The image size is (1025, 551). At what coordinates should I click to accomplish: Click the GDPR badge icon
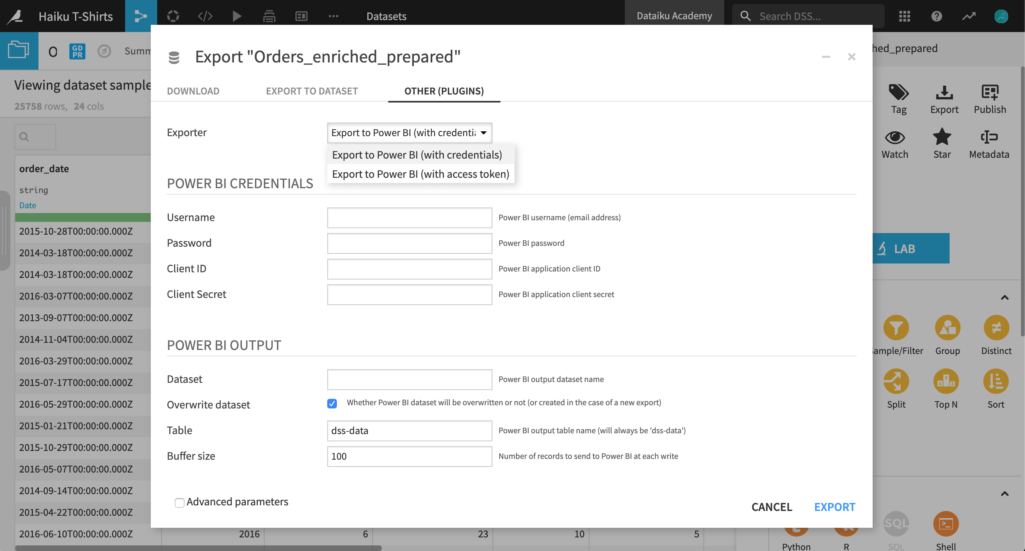(x=77, y=51)
